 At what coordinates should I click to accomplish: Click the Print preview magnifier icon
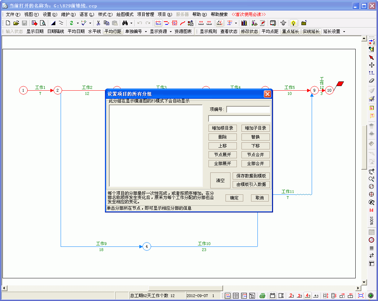43,23
